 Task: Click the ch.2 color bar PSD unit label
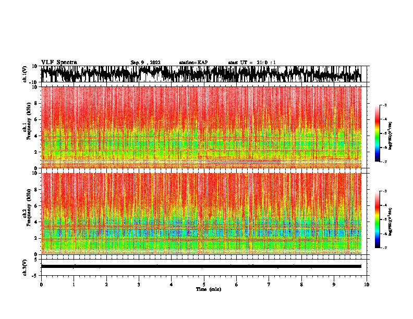click(391, 222)
